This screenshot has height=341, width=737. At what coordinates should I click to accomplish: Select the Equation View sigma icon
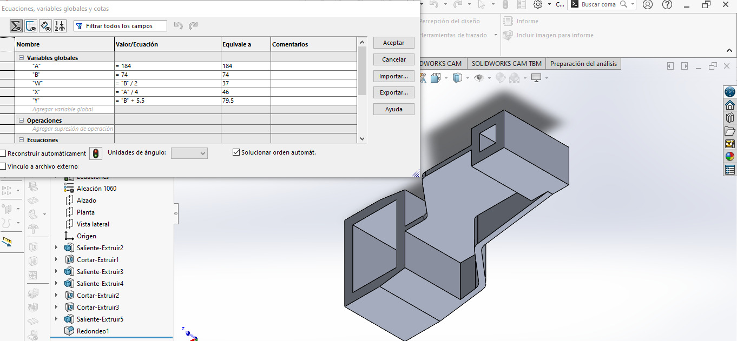16,26
